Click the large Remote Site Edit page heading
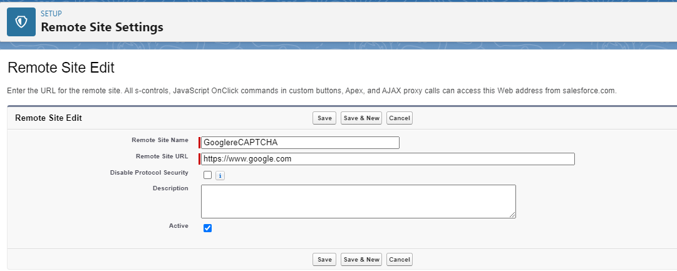The width and height of the screenshot is (677, 271). coord(61,68)
